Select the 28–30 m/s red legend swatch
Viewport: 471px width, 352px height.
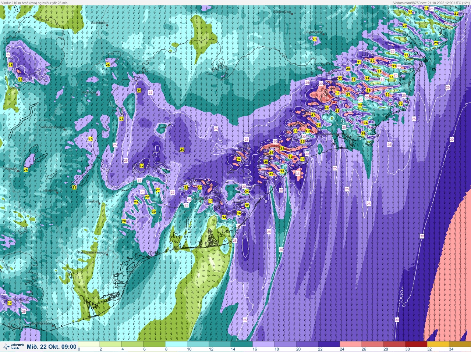(x=394, y=344)
